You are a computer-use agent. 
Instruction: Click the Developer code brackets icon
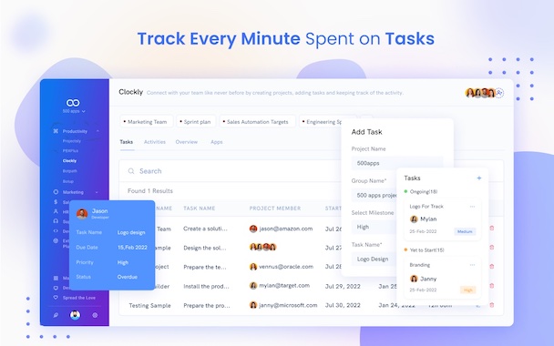56,231
